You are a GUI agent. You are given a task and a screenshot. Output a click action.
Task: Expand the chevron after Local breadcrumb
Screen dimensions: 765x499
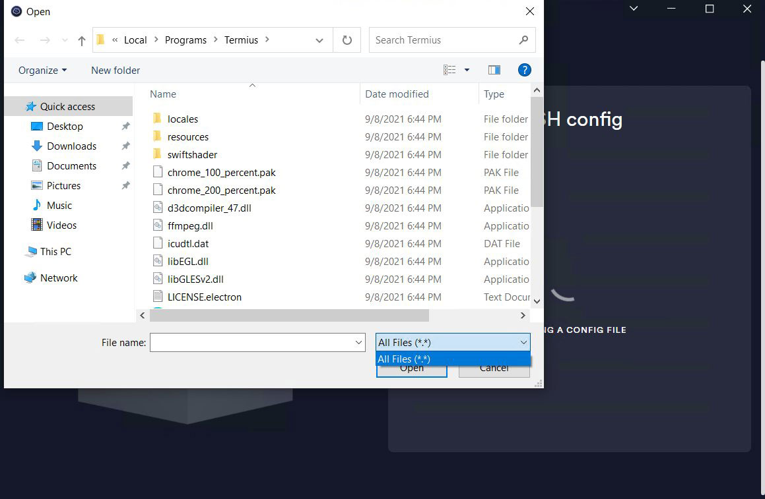click(156, 40)
